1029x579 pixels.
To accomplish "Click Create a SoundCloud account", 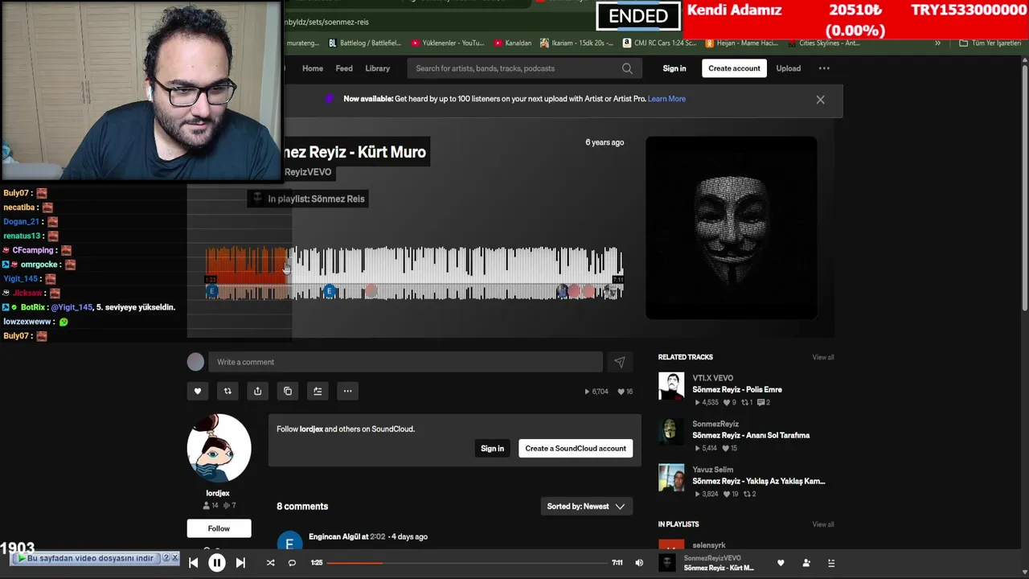I will pos(576,449).
